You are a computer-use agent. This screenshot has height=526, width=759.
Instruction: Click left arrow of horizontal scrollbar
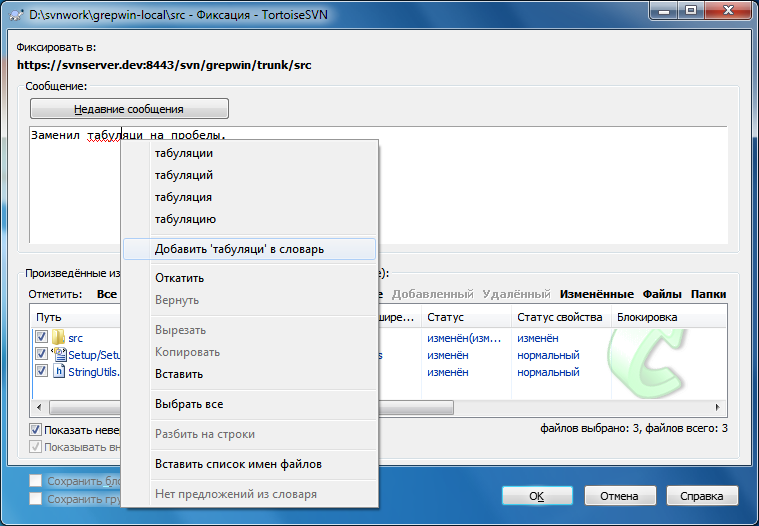[39, 407]
